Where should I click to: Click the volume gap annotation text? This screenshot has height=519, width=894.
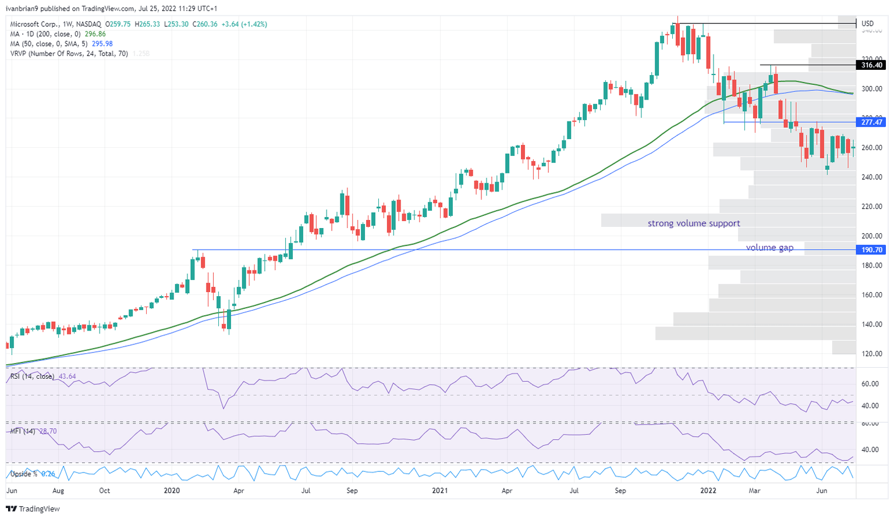[769, 247]
